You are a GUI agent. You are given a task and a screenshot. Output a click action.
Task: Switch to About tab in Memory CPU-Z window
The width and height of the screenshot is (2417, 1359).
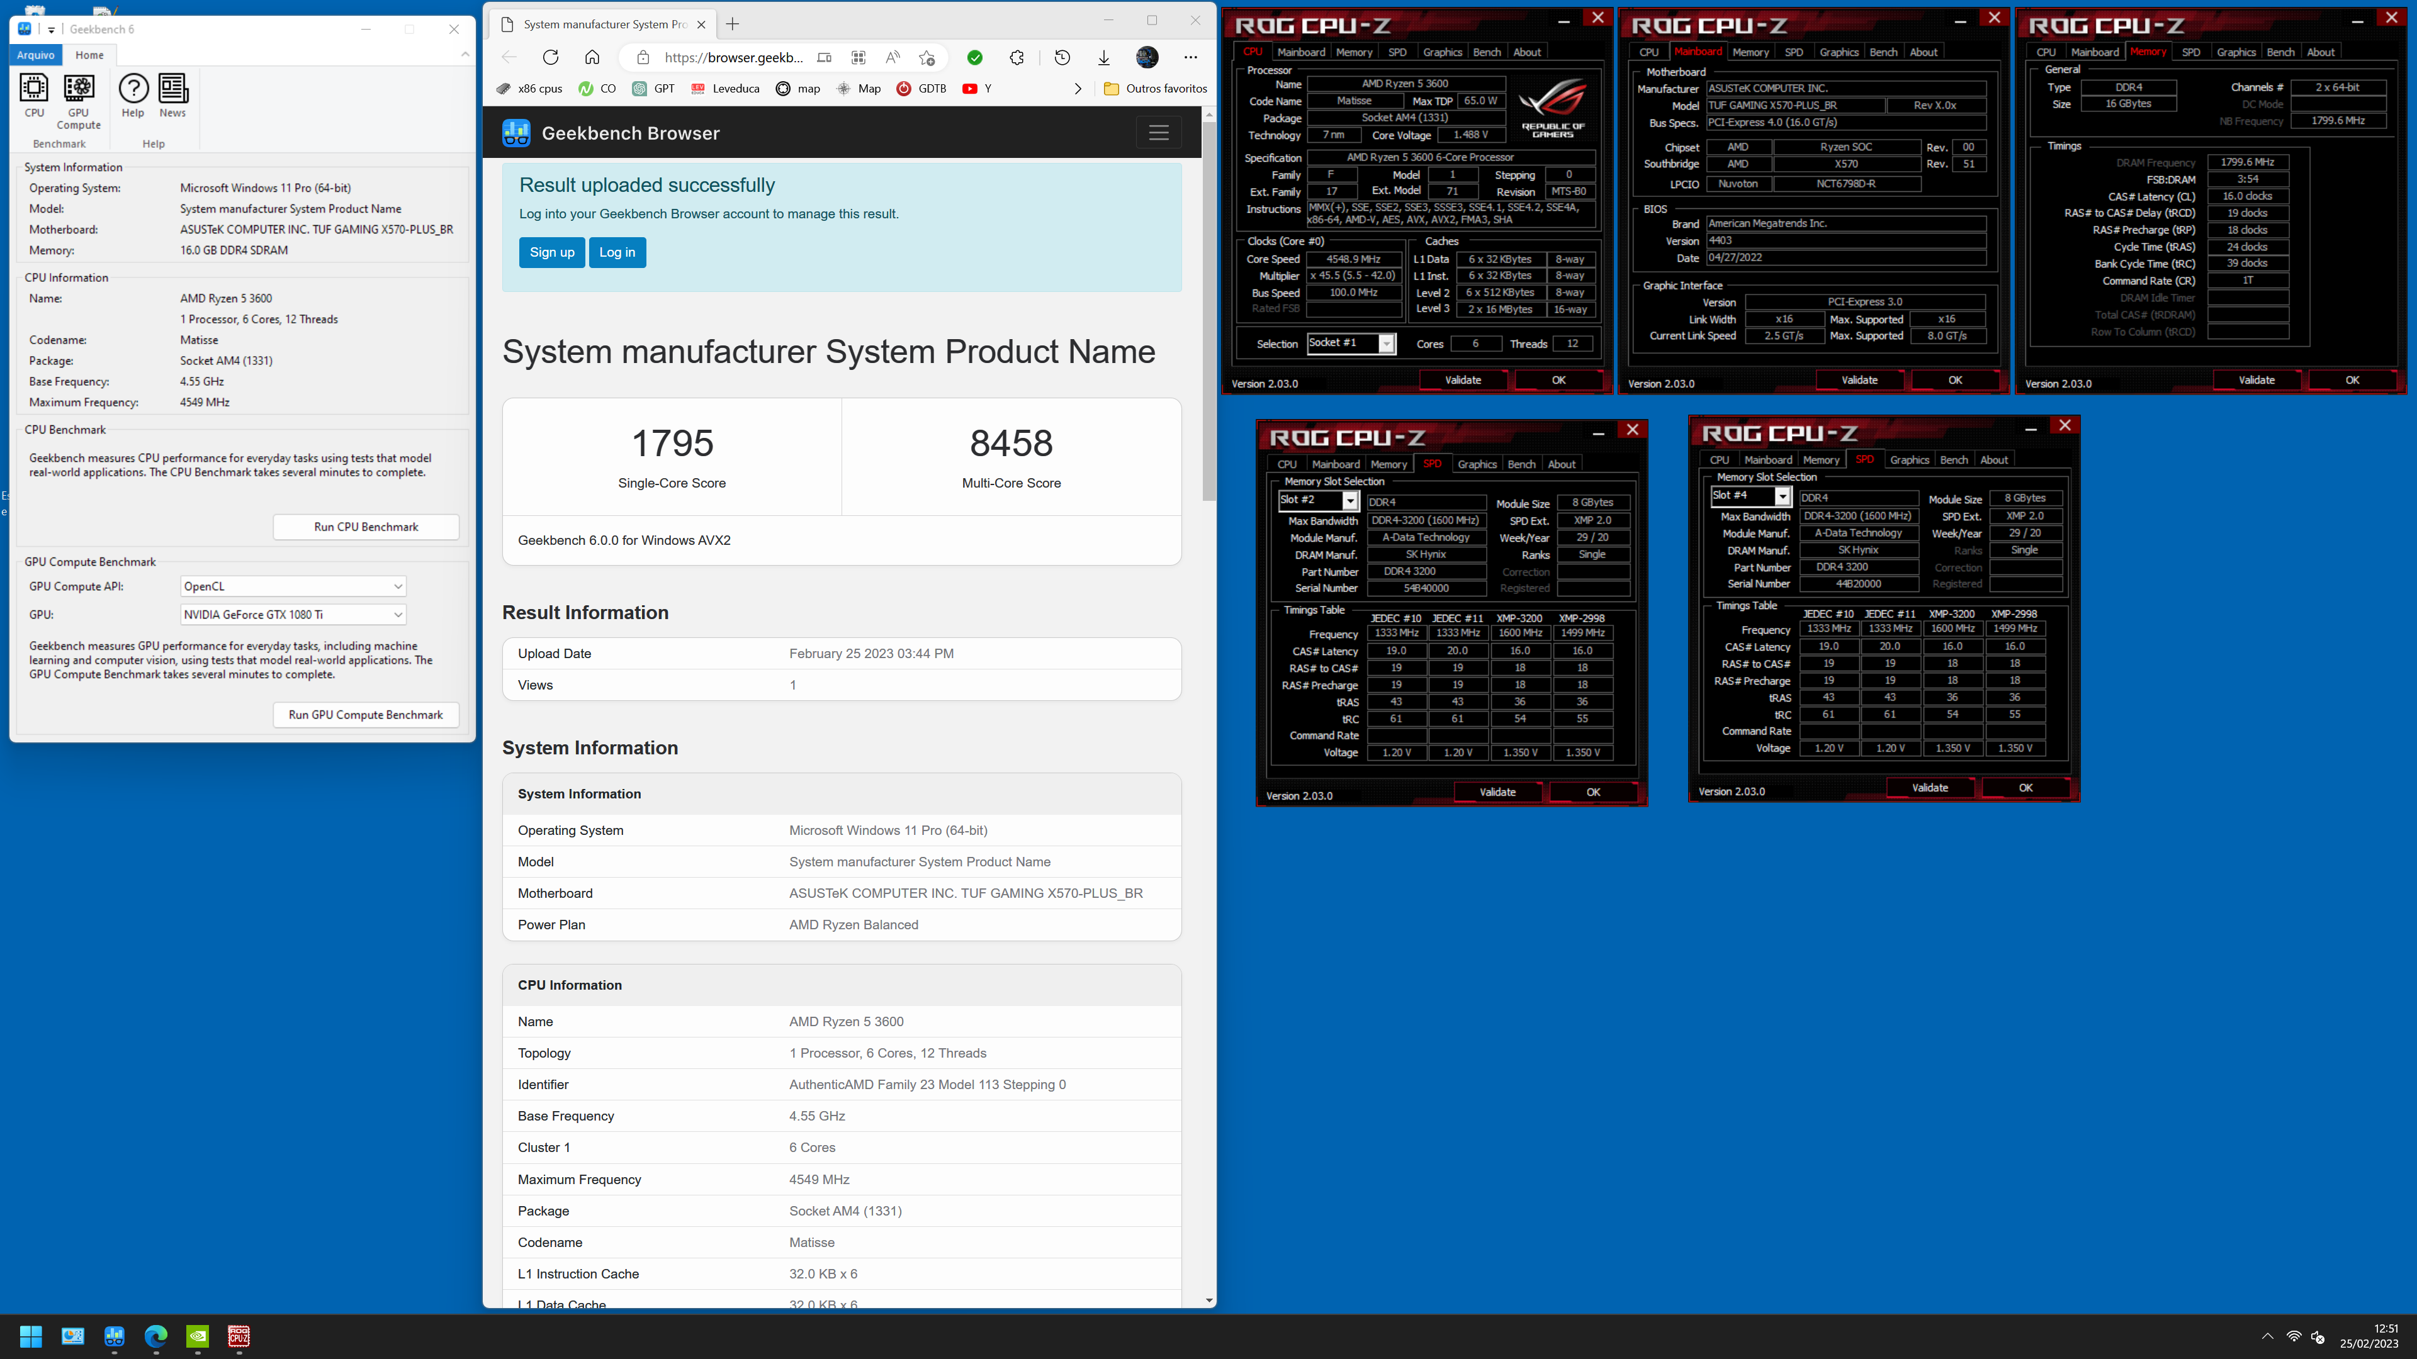tap(2320, 52)
